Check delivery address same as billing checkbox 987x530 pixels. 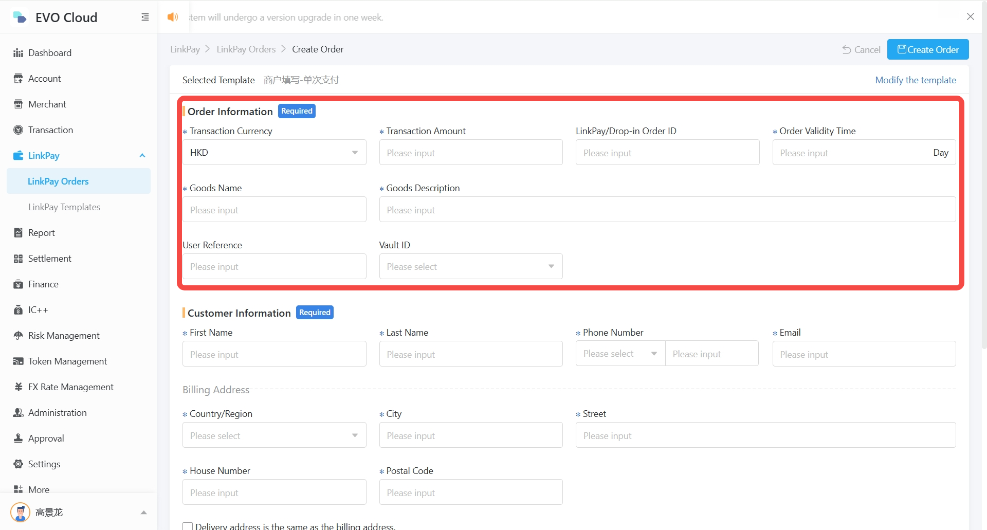point(188,526)
